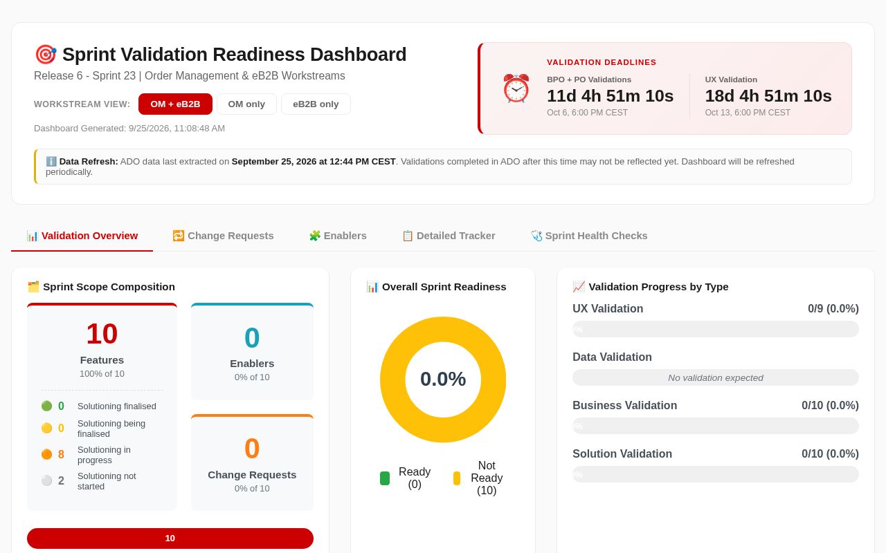Click 'No validation expected' under Data Validation
Viewport: 886px width, 553px height.
pyautogui.click(x=716, y=377)
